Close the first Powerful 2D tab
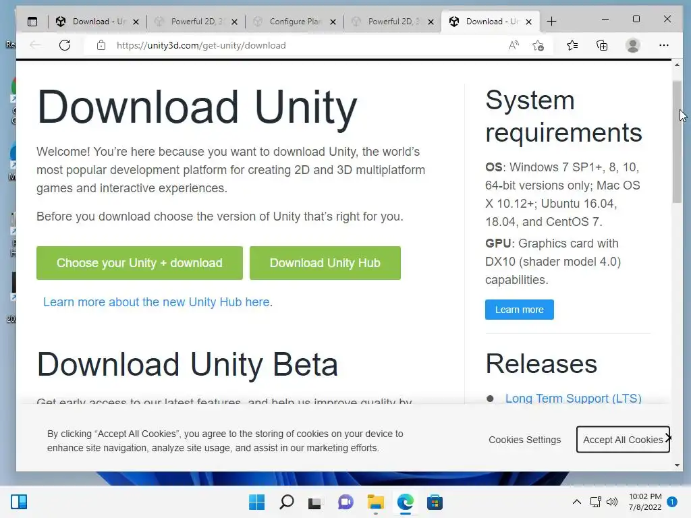Screen dimensions: 691x518 [234, 22]
